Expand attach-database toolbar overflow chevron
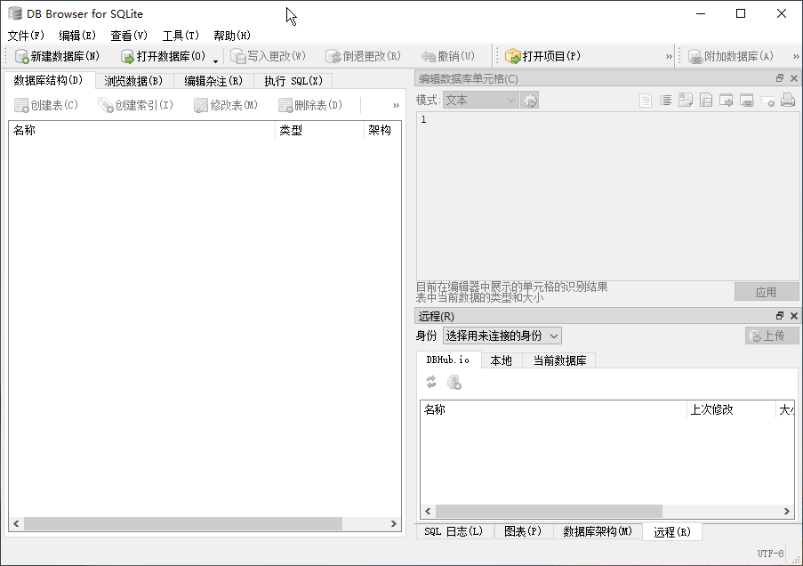 tap(796, 56)
